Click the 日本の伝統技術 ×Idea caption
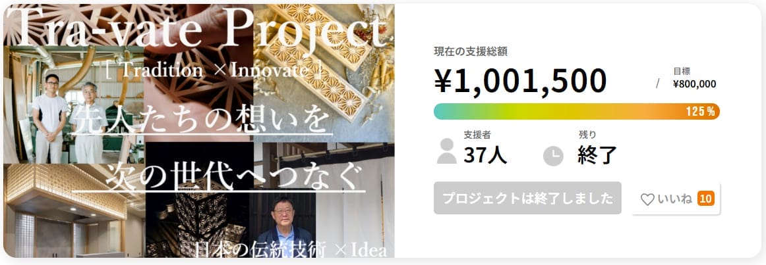This screenshot has width=766, height=265. 290,250
